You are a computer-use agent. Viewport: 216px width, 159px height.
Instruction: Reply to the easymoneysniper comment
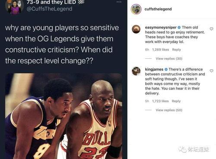tap(176, 50)
